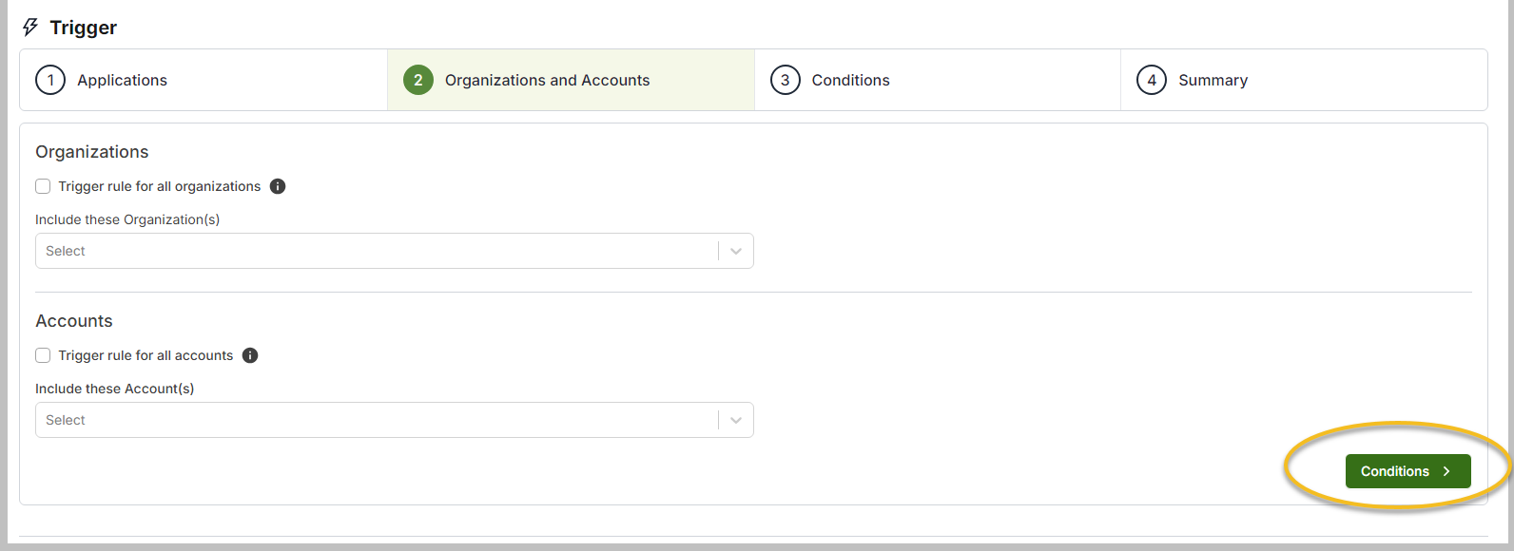The height and width of the screenshot is (551, 1514).
Task: Click the lightning bolt Trigger icon
Action: pyautogui.click(x=30, y=28)
